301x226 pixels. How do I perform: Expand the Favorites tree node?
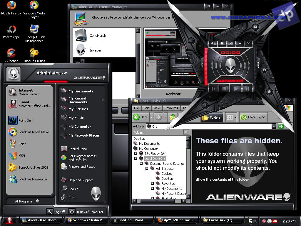click(x=153, y=183)
